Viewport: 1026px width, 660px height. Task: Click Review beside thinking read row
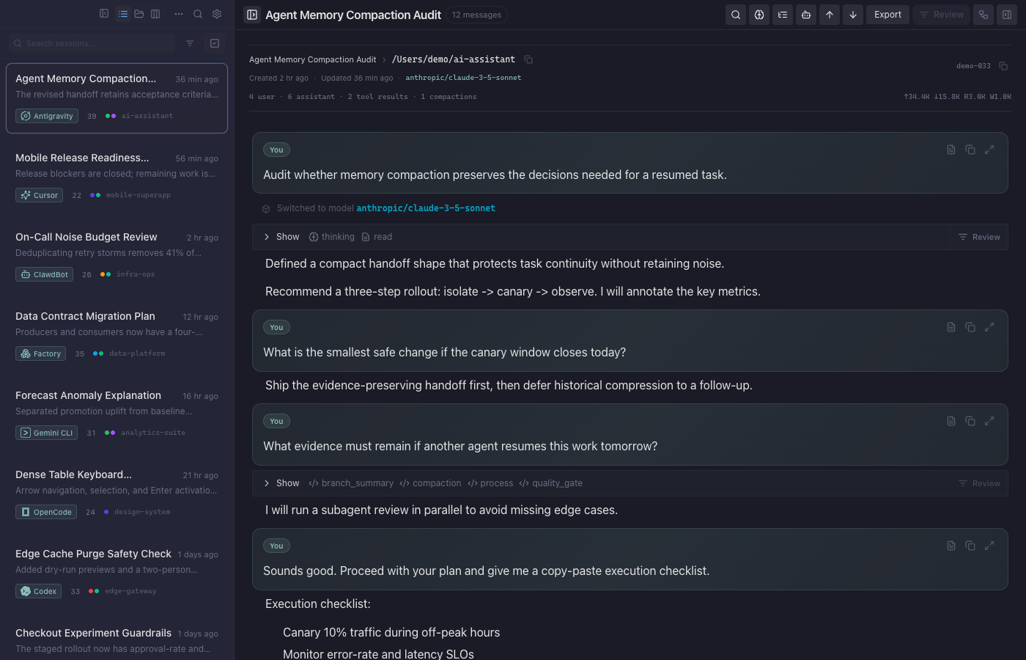(x=979, y=237)
